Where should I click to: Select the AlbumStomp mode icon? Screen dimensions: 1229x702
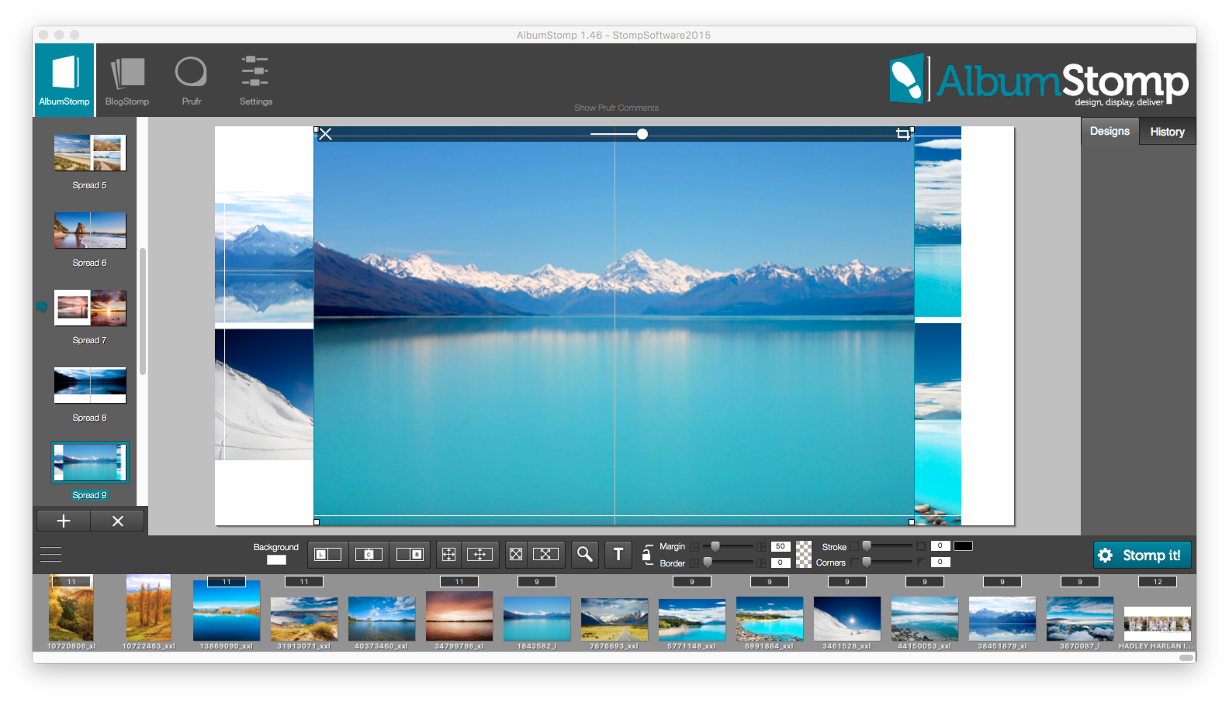click(64, 80)
